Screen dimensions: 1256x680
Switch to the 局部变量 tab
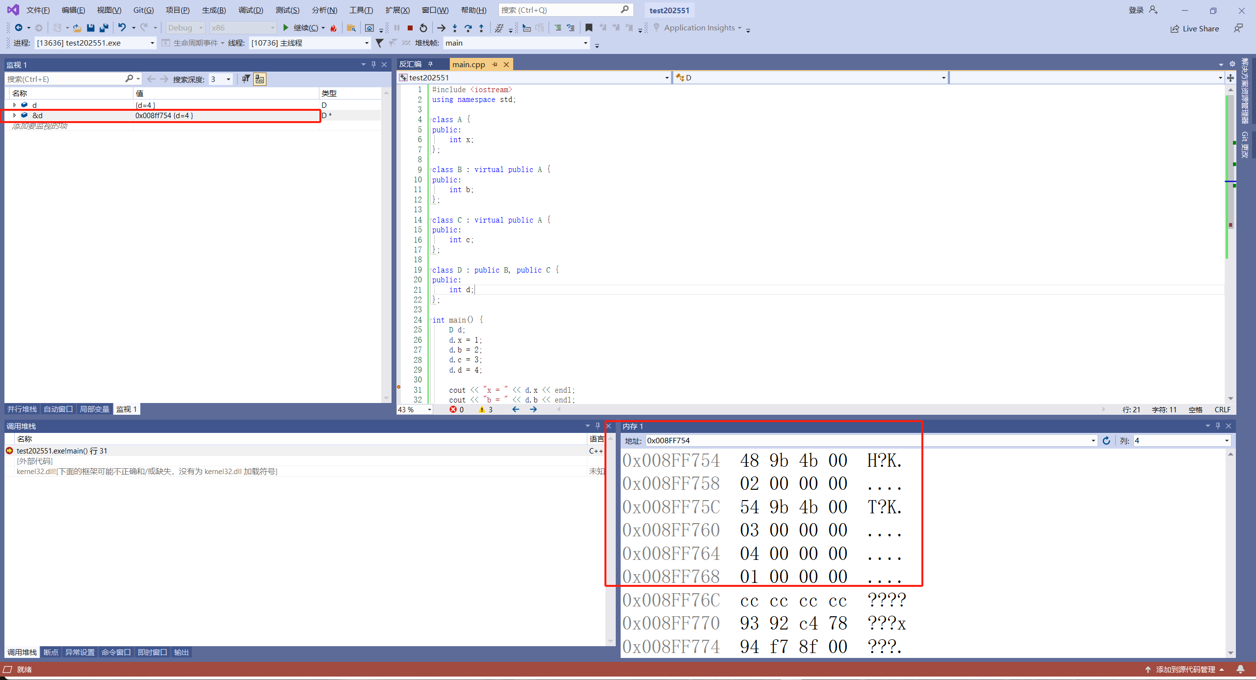click(94, 409)
